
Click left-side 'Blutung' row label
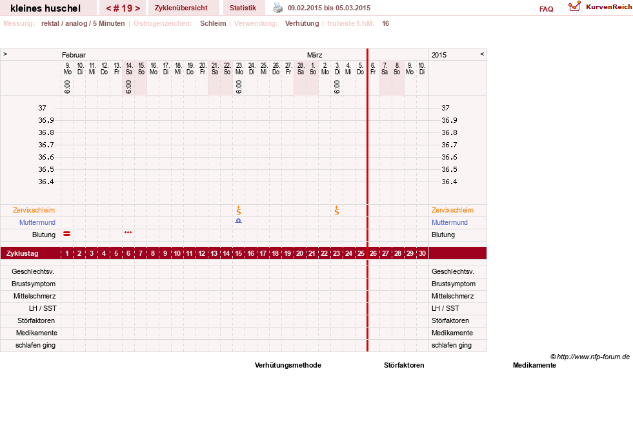click(44, 235)
